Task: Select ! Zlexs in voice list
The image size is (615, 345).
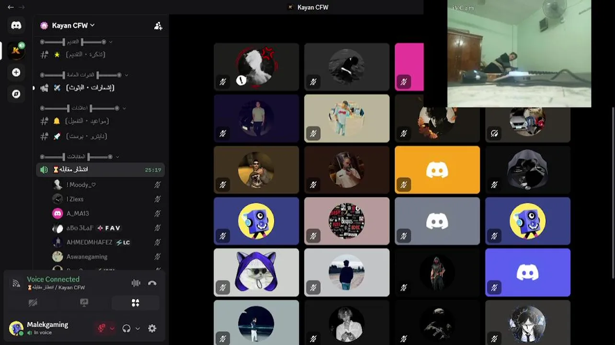Action: (106, 199)
